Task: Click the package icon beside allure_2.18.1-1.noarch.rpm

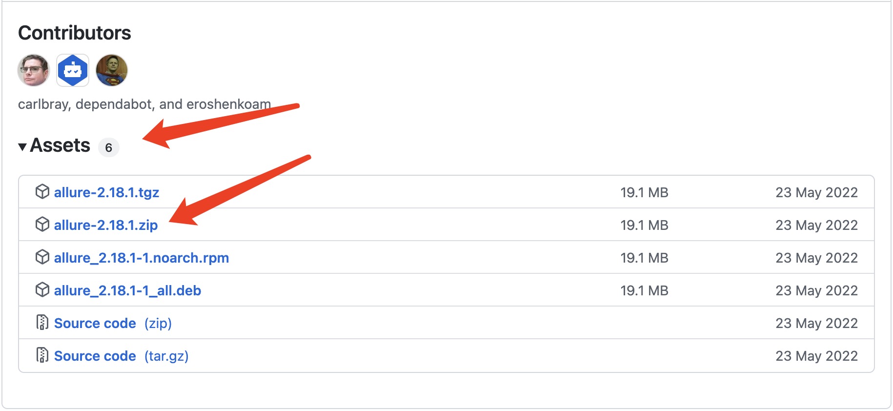Action: coord(42,257)
